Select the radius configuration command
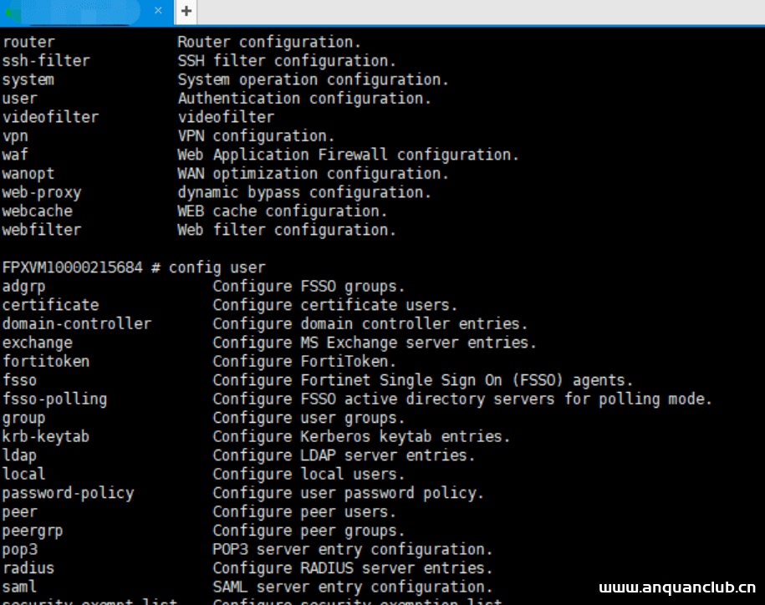 [28, 567]
